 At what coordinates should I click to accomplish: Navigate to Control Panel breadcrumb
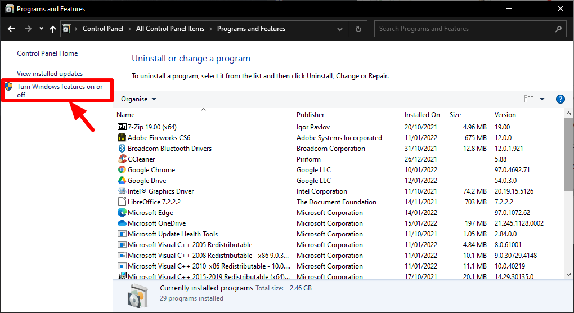click(103, 29)
